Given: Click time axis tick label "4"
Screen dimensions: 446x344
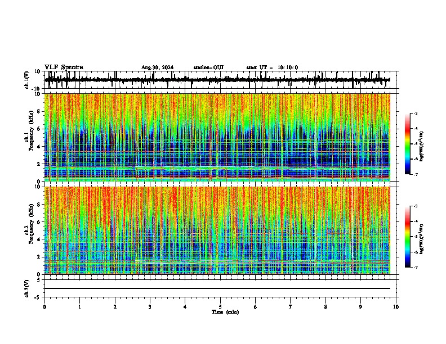Looking at the screenshot, I should (x=185, y=307).
